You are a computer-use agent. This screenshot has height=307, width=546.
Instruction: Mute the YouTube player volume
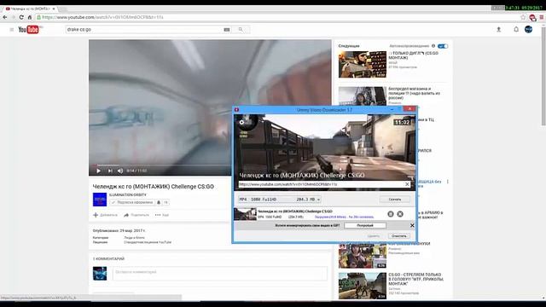pos(120,171)
